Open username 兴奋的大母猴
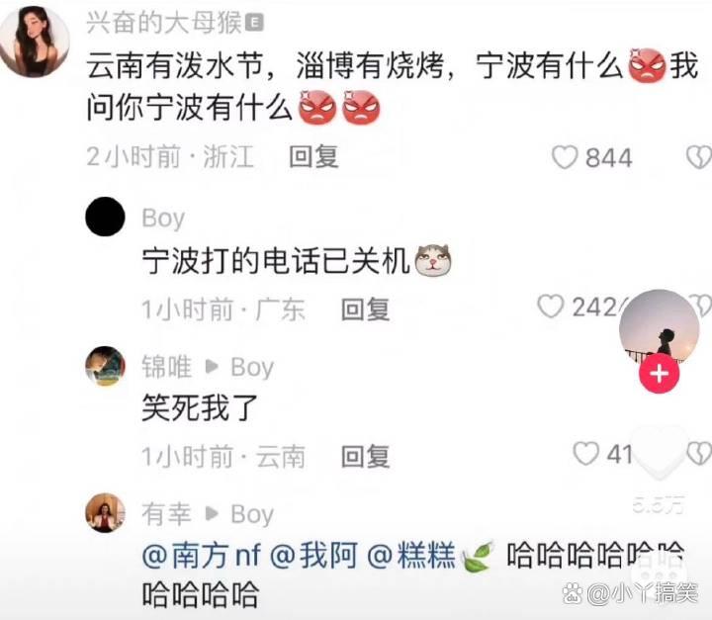Viewport: 712px width, 620px height. pos(163,23)
